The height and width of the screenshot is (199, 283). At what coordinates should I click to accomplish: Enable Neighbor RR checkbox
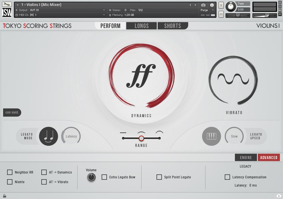tap(10, 172)
